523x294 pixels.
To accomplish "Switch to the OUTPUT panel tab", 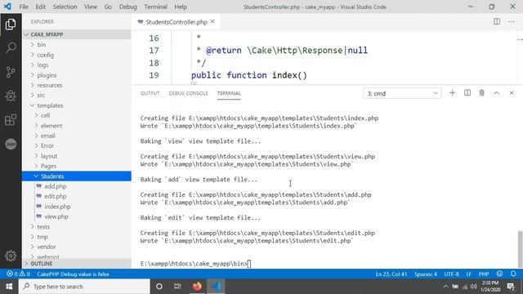I will click(x=150, y=93).
